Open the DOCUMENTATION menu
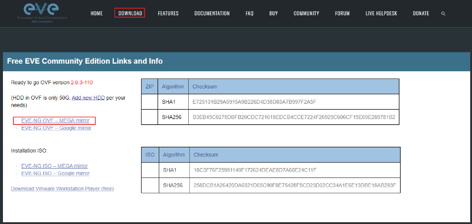This screenshot has width=472, height=224. 212,14
